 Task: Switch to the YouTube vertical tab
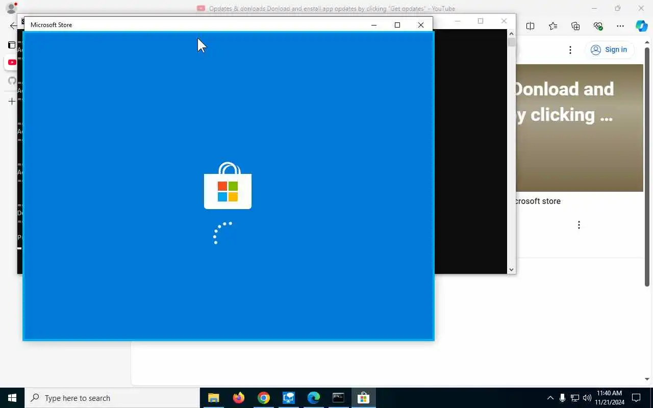tap(12, 62)
